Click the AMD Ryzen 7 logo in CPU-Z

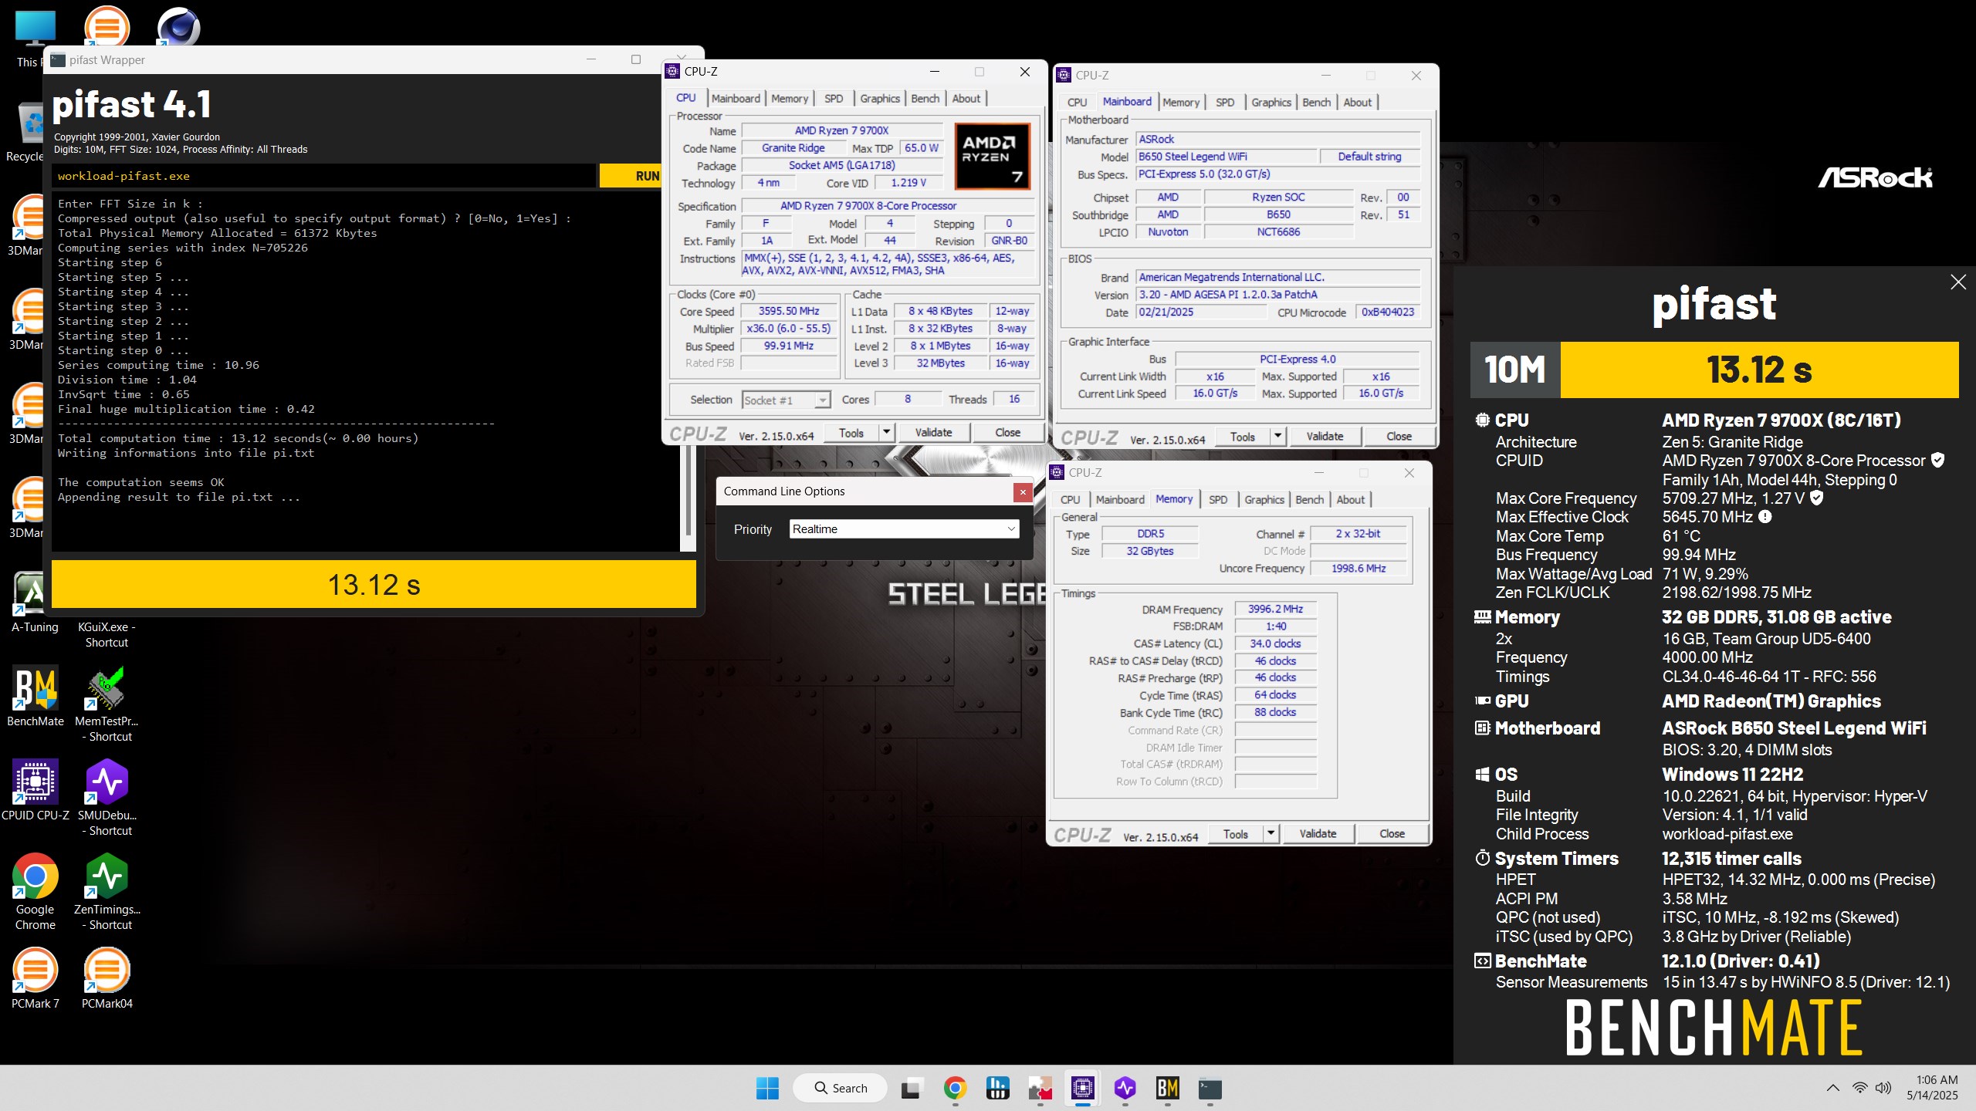(x=992, y=157)
